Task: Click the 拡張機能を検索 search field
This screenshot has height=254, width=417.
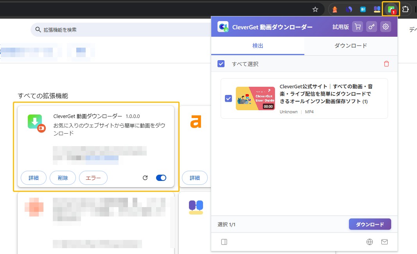Action: click(121, 29)
